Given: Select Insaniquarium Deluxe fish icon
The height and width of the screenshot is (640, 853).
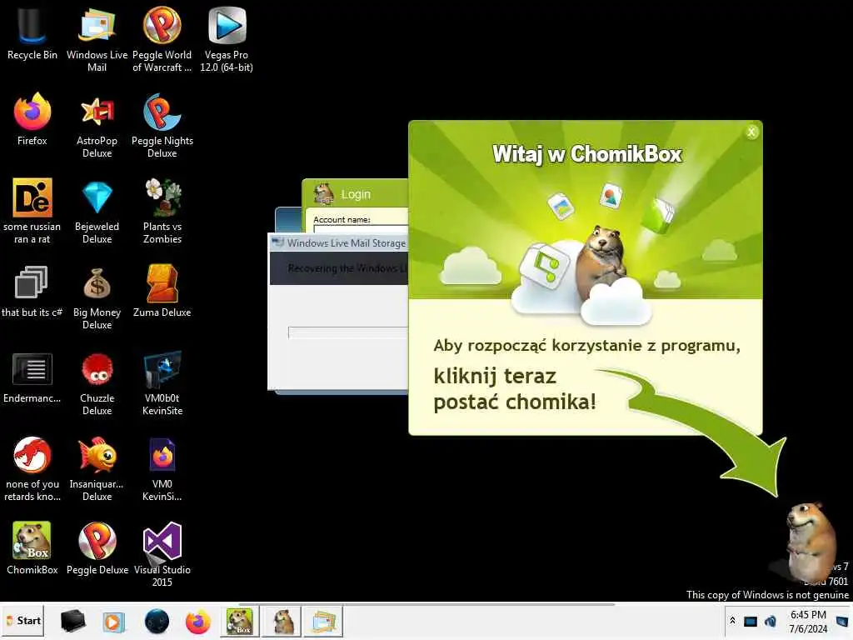Looking at the screenshot, I should coord(97,469).
